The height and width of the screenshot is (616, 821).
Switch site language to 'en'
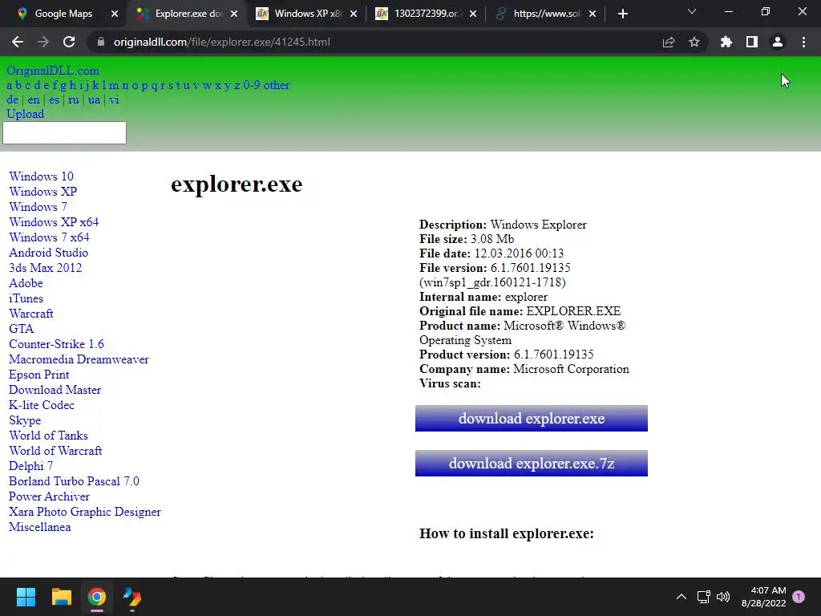[34, 99]
